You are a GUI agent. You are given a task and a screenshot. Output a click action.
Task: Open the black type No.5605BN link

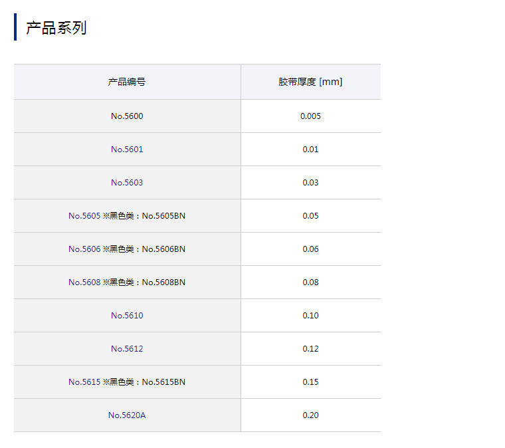pos(163,216)
